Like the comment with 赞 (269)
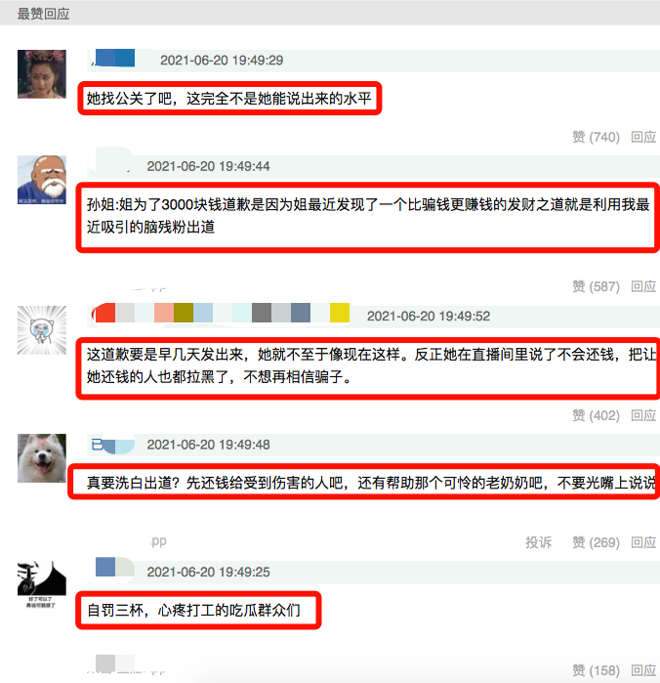Image resolution: width=660 pixels, height=683 pixels. click(596, 542)
